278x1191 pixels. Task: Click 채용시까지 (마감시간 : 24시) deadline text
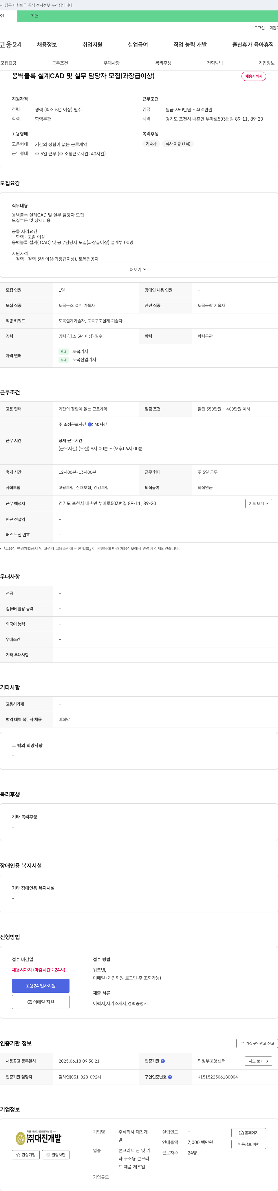click(x=38, y=970)
